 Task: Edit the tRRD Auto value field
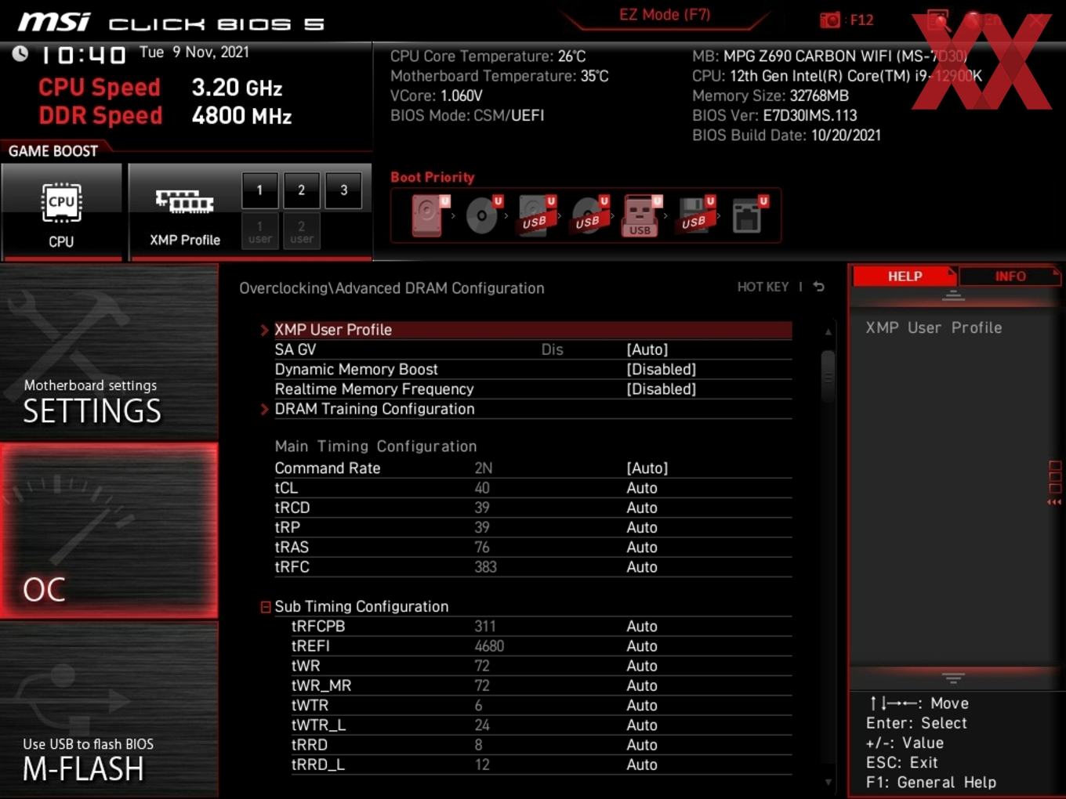coord(642,745)
